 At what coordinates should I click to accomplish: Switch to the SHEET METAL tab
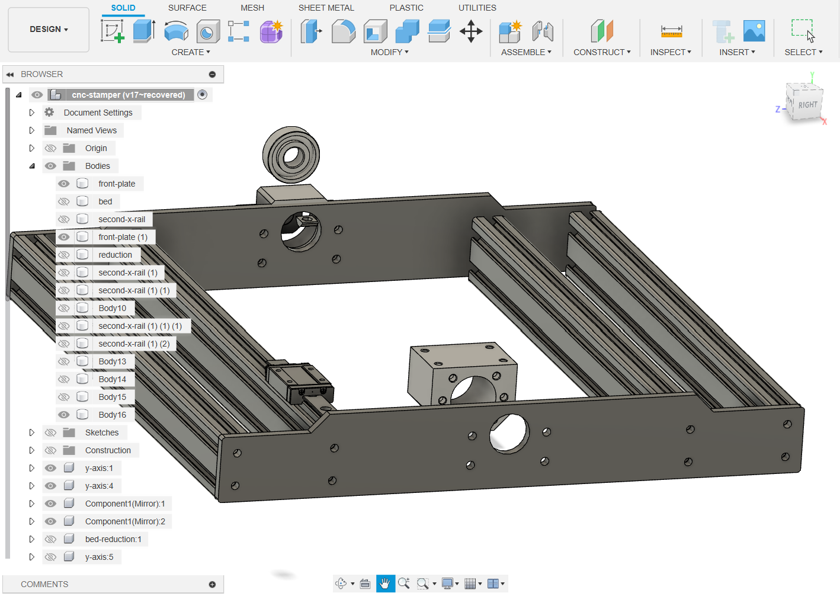click(x=326, y=8)
